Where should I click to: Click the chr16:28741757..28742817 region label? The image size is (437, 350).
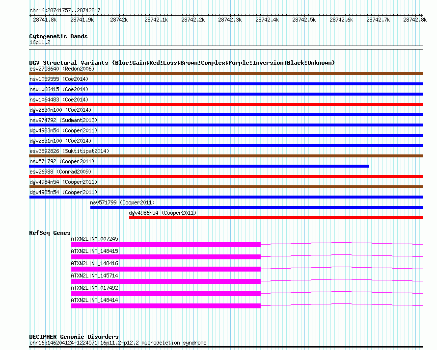pos(65,10)
